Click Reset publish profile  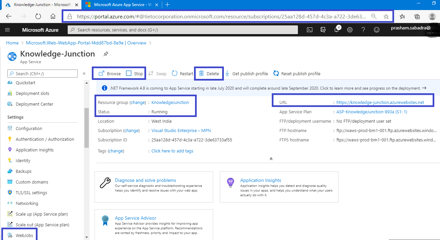(297, 74)
